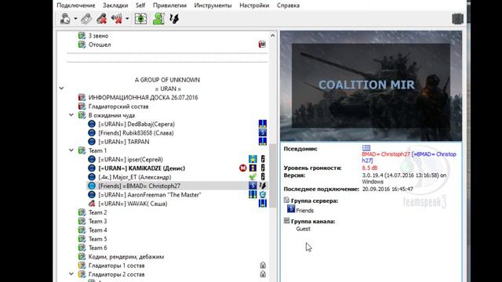Toggle the microphone mute toolbar icon
This screenshot has width=502, height=282.
point(102,19)
